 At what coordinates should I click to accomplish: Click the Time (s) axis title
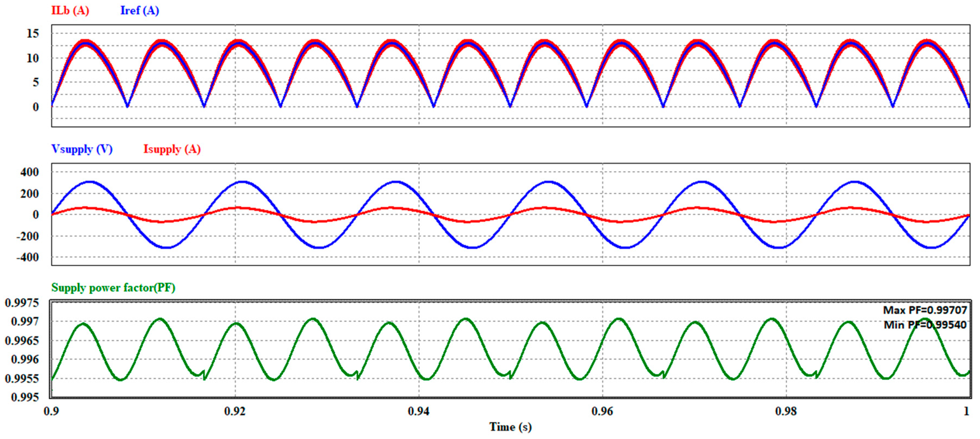pos(510,427)
